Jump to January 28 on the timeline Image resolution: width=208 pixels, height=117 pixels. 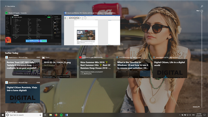tap(196, 107)
